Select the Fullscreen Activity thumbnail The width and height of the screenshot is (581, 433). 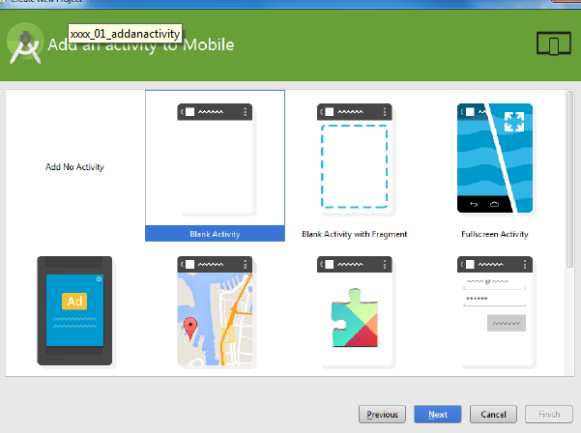(495, 158)
